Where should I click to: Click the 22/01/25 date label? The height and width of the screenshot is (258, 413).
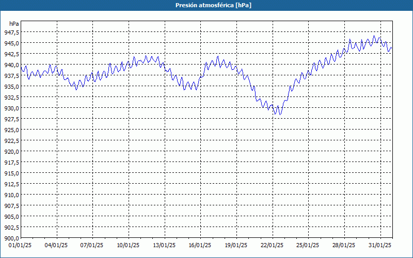click(272, 246)
